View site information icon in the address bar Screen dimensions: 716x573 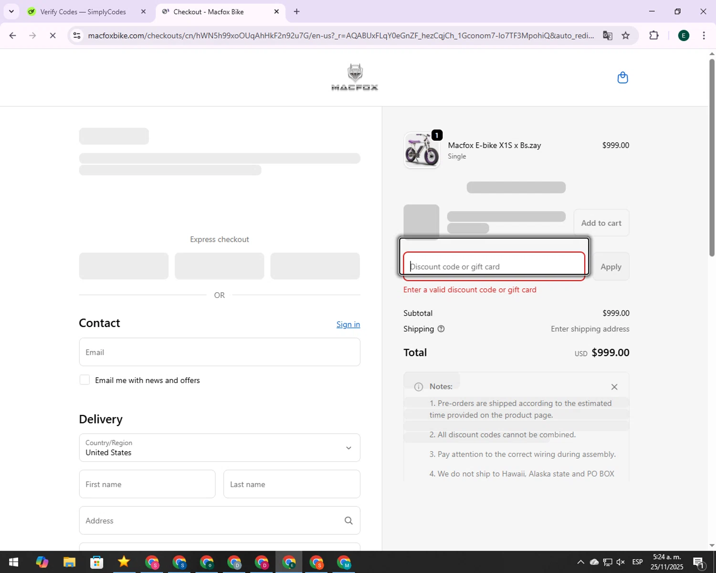pyautogui.click(x=77, y=35)
